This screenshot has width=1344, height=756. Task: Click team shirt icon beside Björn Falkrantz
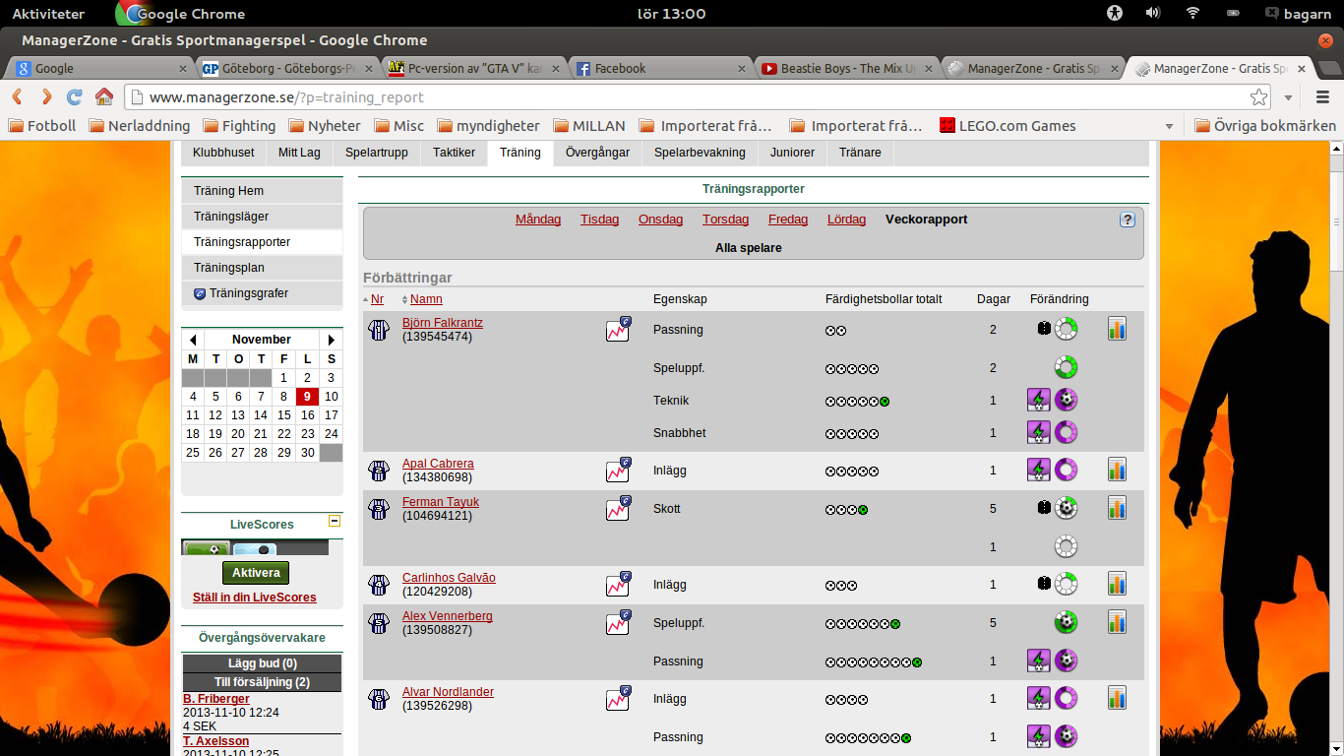pos(379,330)
